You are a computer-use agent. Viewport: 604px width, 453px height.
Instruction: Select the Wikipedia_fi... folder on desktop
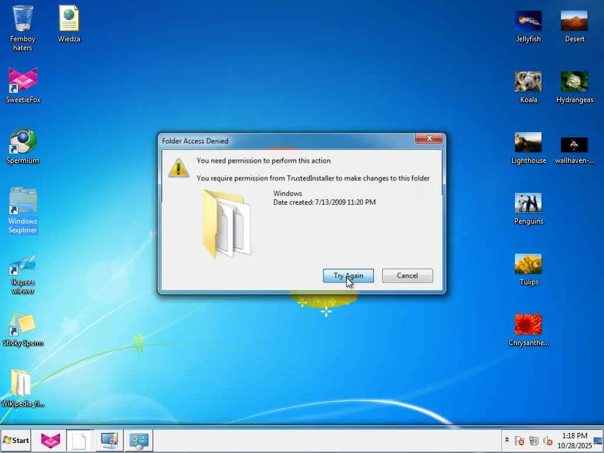(22, 388)
